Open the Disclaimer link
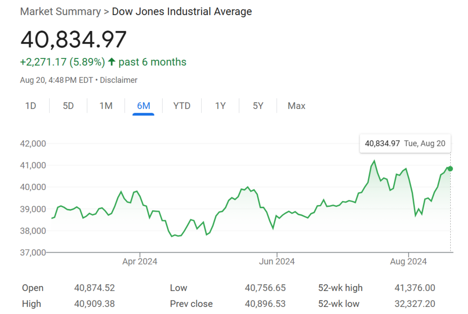The height and width of the screenshot is (314, 468). tap(119, 80)
